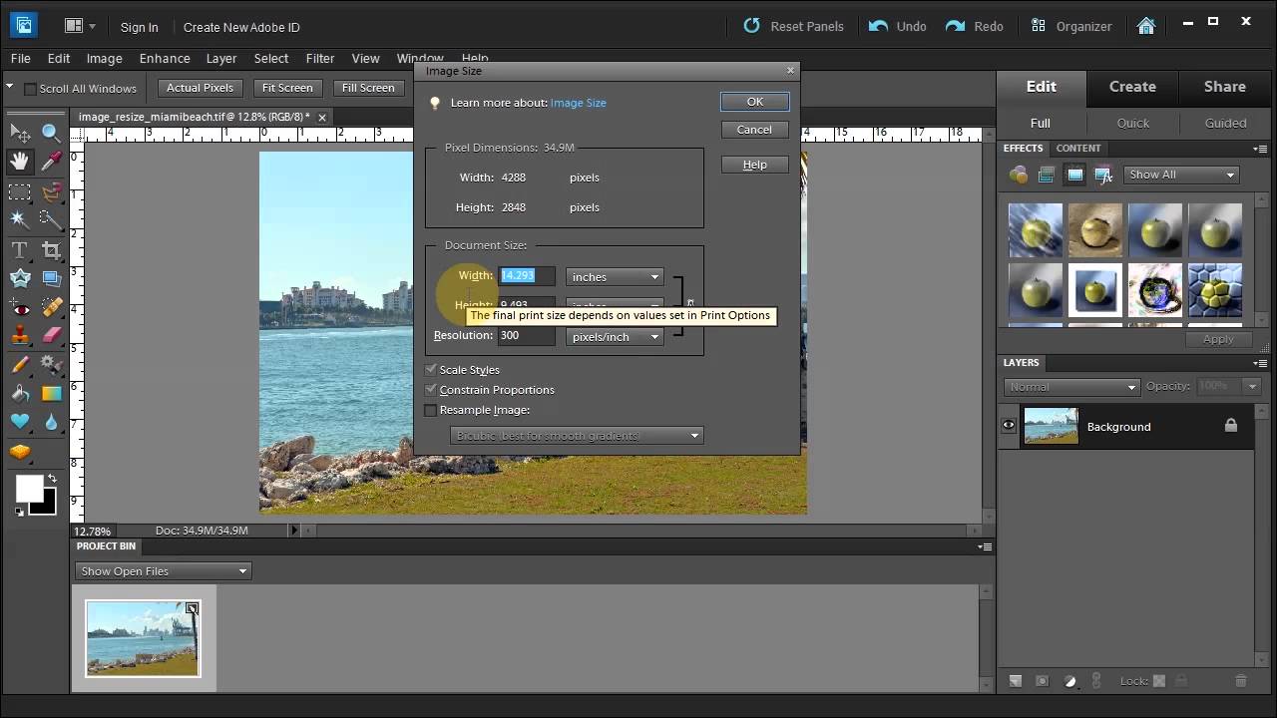Select the Straighten tool
The image size is (1277, 718).
52,278
